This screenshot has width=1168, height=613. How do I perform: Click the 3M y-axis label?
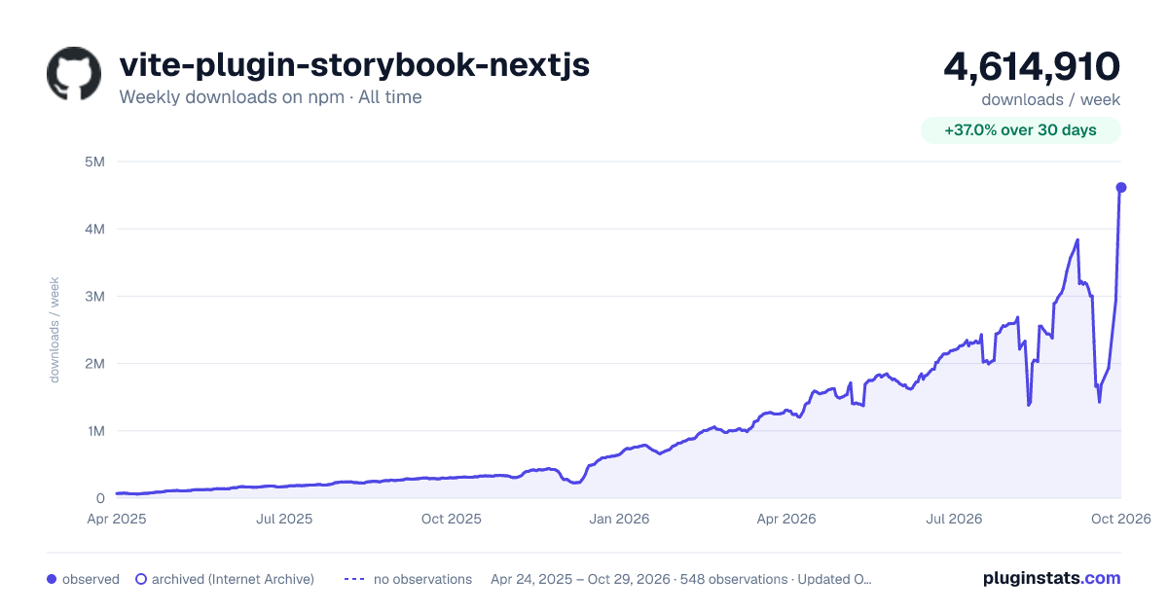[94, 296]
